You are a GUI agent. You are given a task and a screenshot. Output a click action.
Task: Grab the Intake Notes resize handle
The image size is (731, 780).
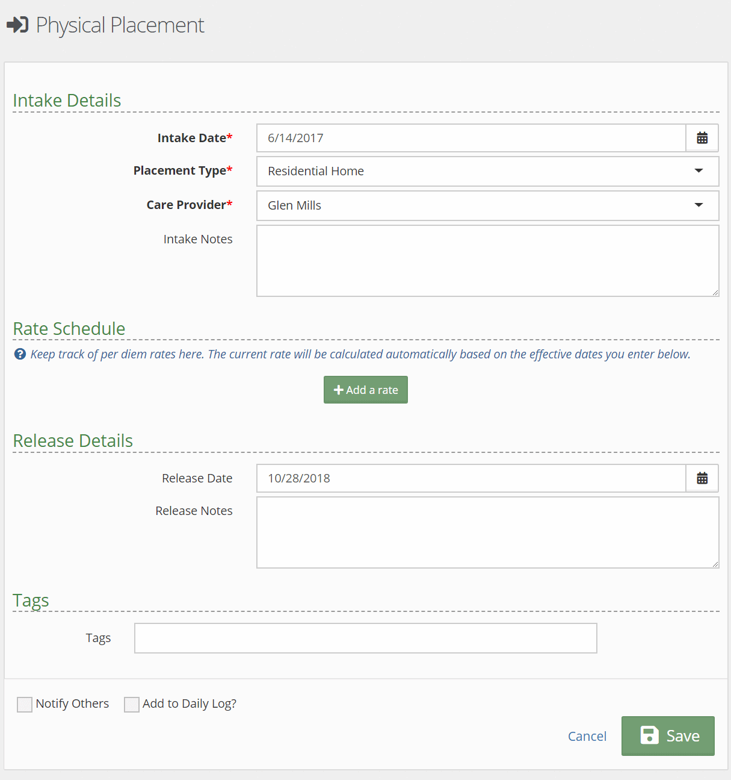[715, 292]
